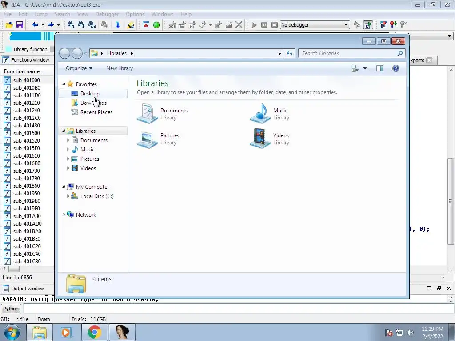Click the Chrome icon in taskbar
The width and height of the screenshot is (455, 341).
(94, 332)
